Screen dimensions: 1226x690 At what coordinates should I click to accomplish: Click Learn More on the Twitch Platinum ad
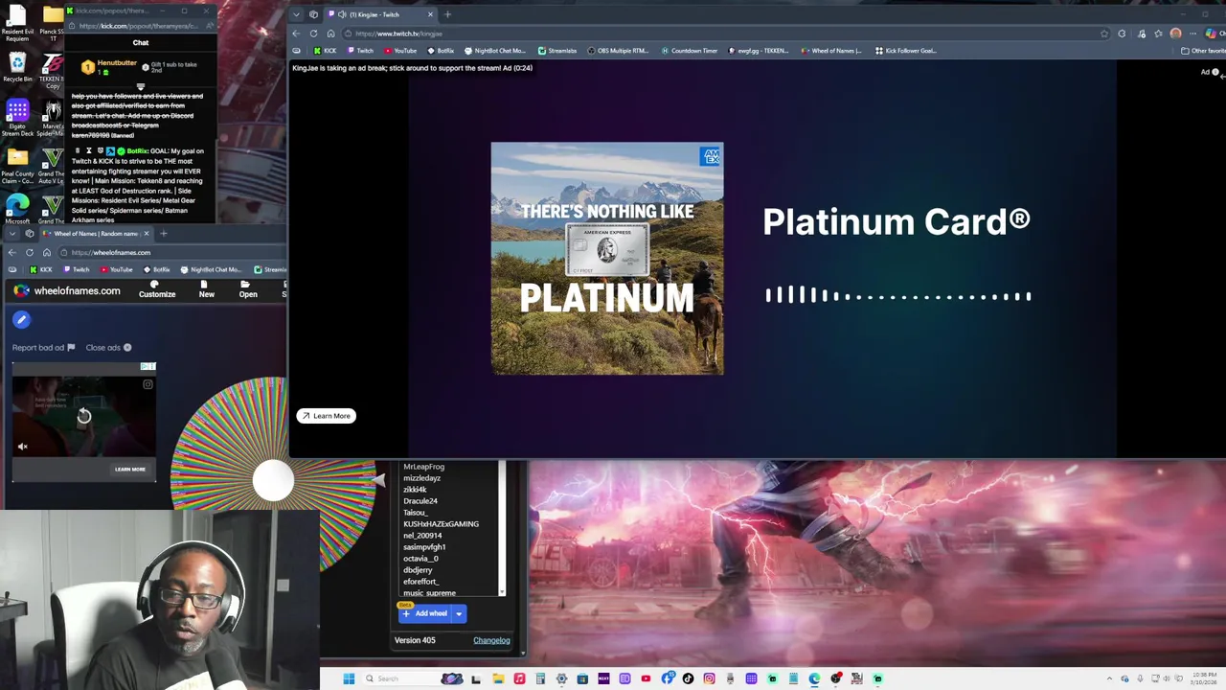(x=326, y=416)
